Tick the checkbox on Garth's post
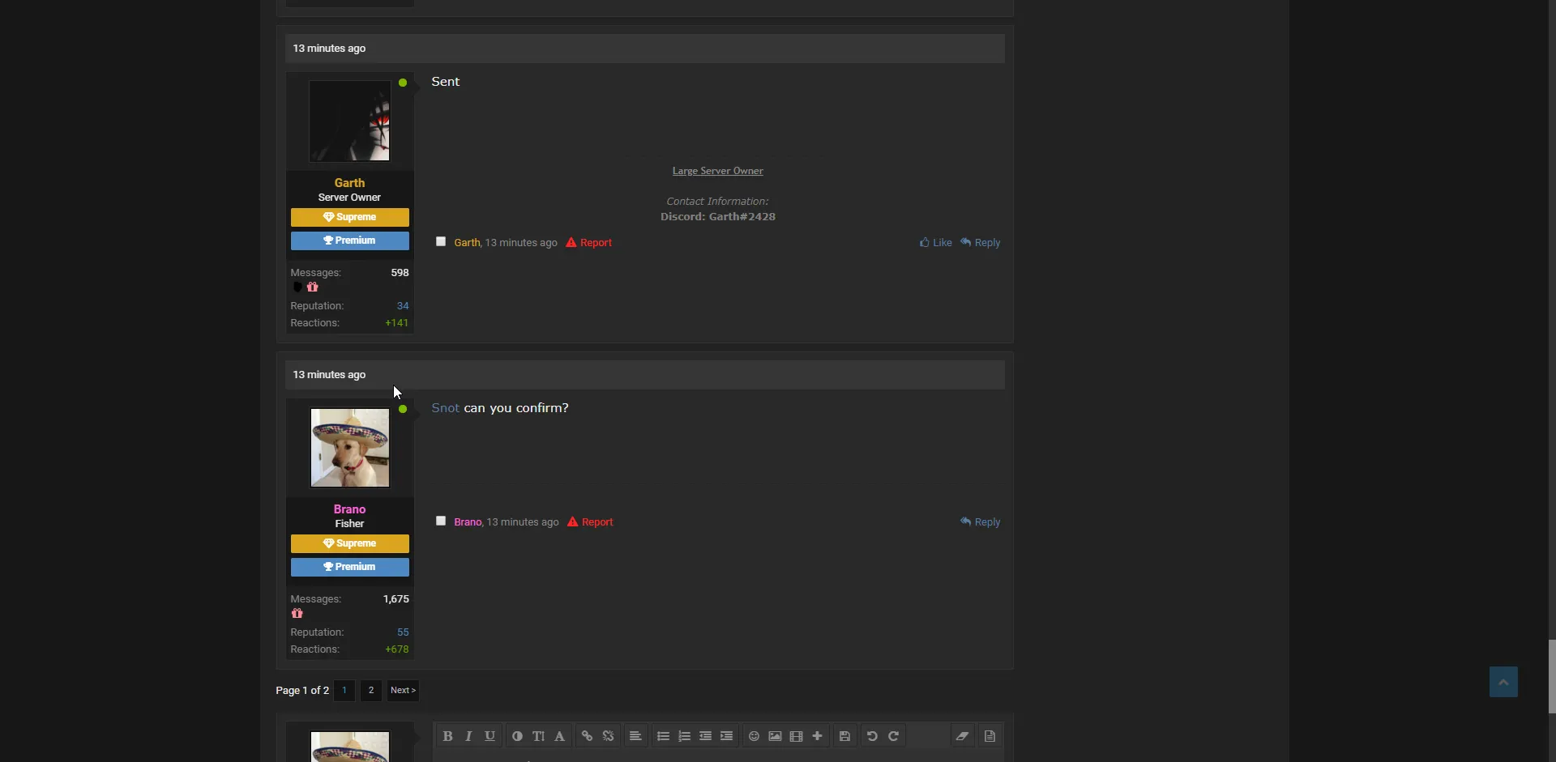 (441, 241)
